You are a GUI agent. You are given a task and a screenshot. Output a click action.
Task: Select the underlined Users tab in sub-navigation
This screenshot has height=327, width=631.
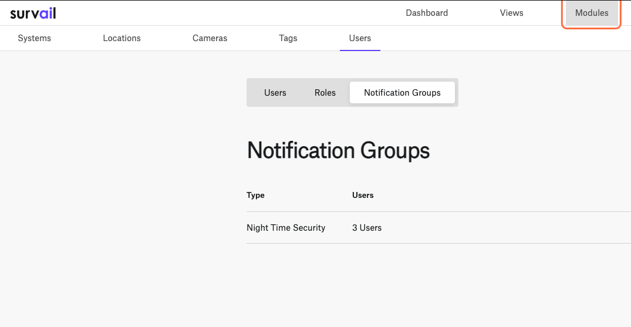coord(360,38)
